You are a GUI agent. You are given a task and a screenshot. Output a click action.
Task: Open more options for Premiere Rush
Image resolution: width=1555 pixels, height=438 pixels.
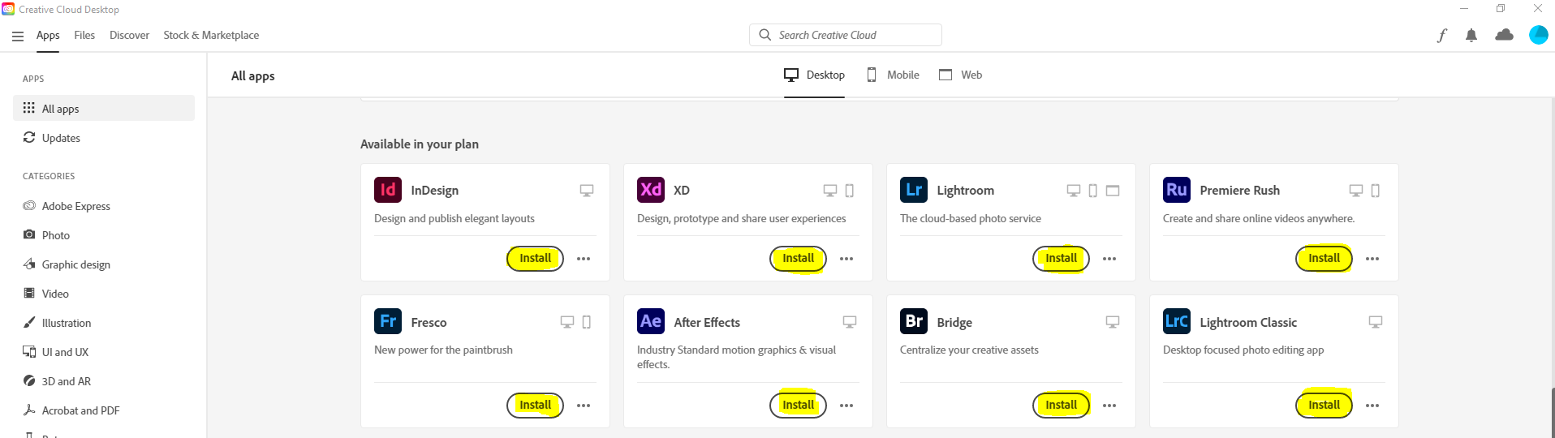click(x=1372, y=259)
